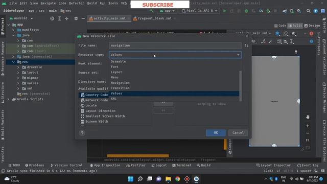Open Chrome from the taskbar
This screenshot has height=184, width=327.
click(177, 179)
